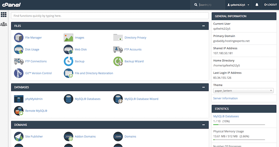Open the Directory Privacy folder icon
This screenshot has width=279, height=147.
point(118,38)
